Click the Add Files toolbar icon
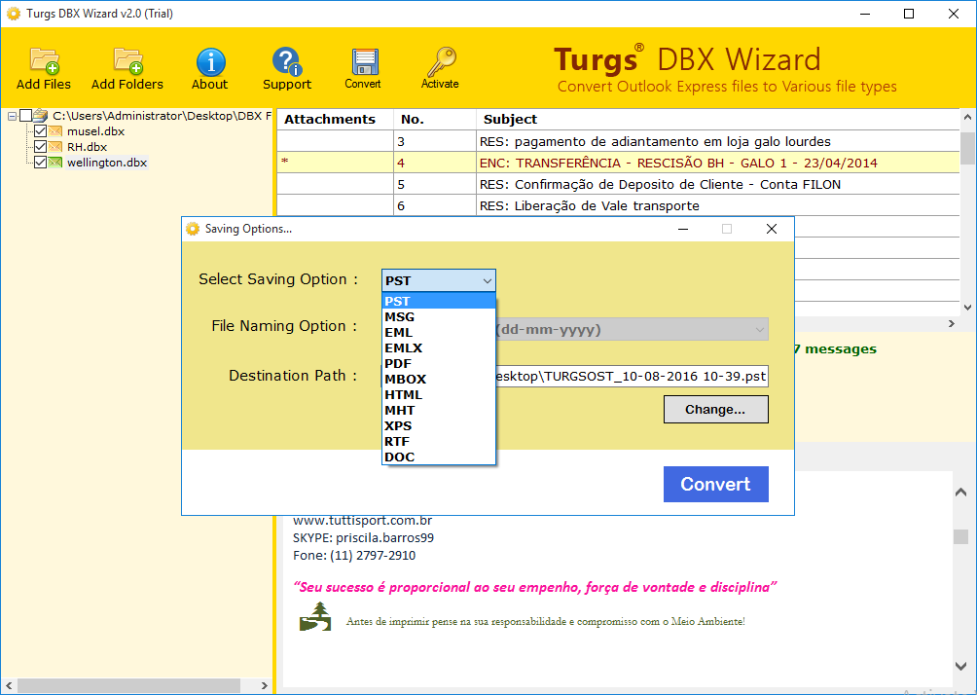Image resolution: width=977 pixels, height=695 pixels. point(44,61)
